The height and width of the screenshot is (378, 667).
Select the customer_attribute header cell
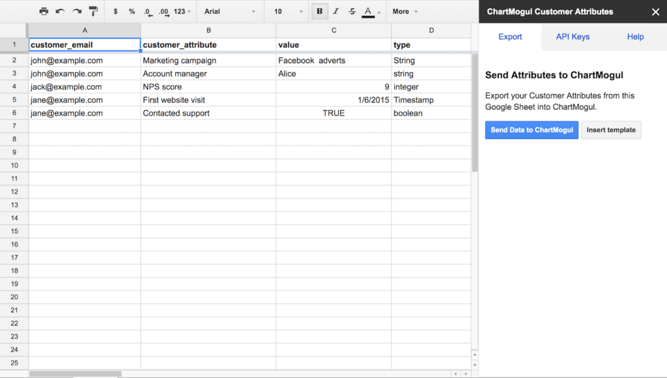(x=208, y=45)
